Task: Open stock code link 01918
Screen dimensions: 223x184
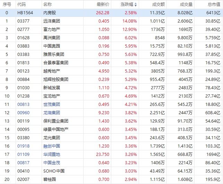Action: pyautogui.click(x=23, y=146)
